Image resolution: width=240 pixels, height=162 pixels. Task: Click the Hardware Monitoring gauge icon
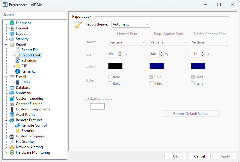point(12,152)
